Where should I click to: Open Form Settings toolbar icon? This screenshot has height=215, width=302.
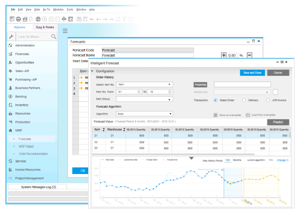click(x=71, y=19)
